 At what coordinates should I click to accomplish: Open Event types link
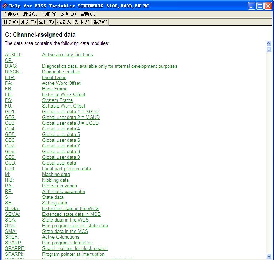coord(54,78)
